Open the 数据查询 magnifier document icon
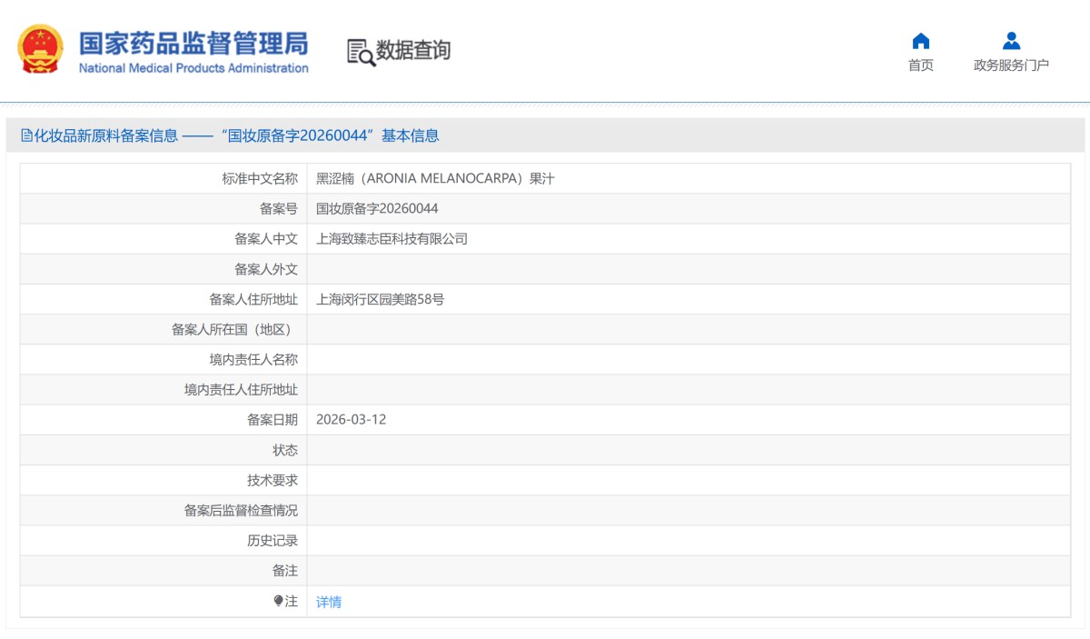 pos(358,52)
